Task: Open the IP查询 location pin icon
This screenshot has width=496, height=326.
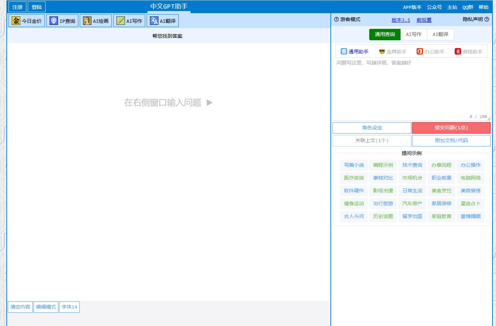Action: coord(54,21)
